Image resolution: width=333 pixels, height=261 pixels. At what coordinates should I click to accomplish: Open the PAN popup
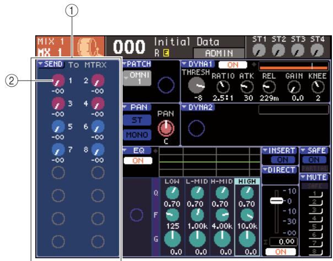point(137,108)
